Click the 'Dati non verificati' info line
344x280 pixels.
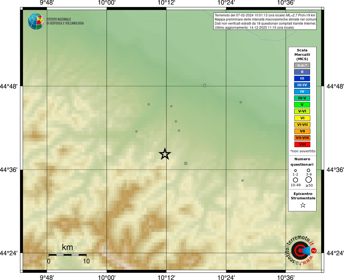coord(265,24)
